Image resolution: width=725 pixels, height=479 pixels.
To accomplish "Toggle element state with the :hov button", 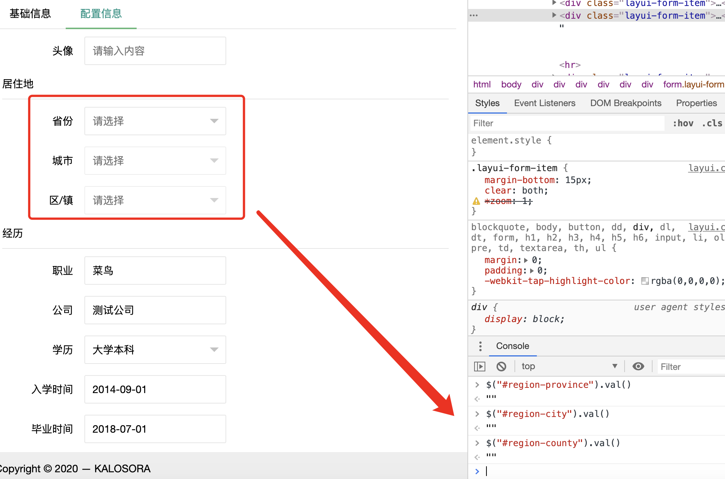I will 683,123.
